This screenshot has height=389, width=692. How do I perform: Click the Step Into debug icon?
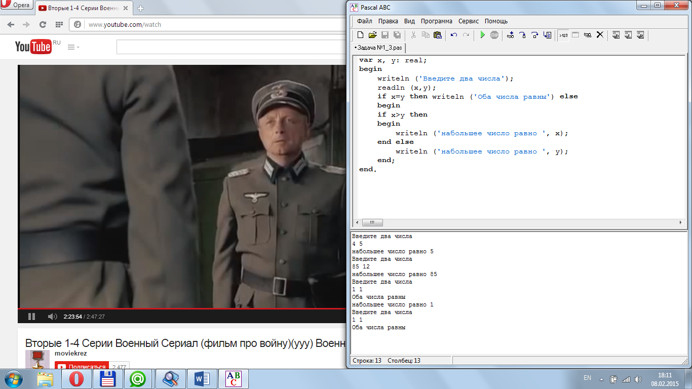click(x=523, y=35)
